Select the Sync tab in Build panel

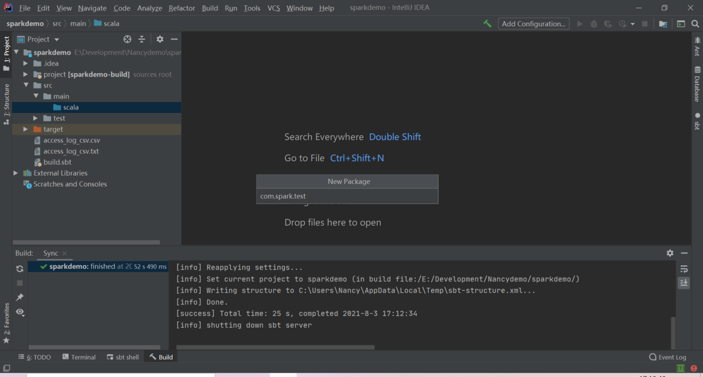coord(50,253)
